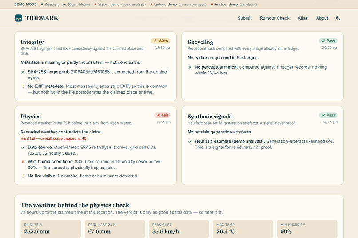The width and height of the screenshot is (358, 238).
Task: Click the 12/20 pts score
Action: [x=163, y=47]
